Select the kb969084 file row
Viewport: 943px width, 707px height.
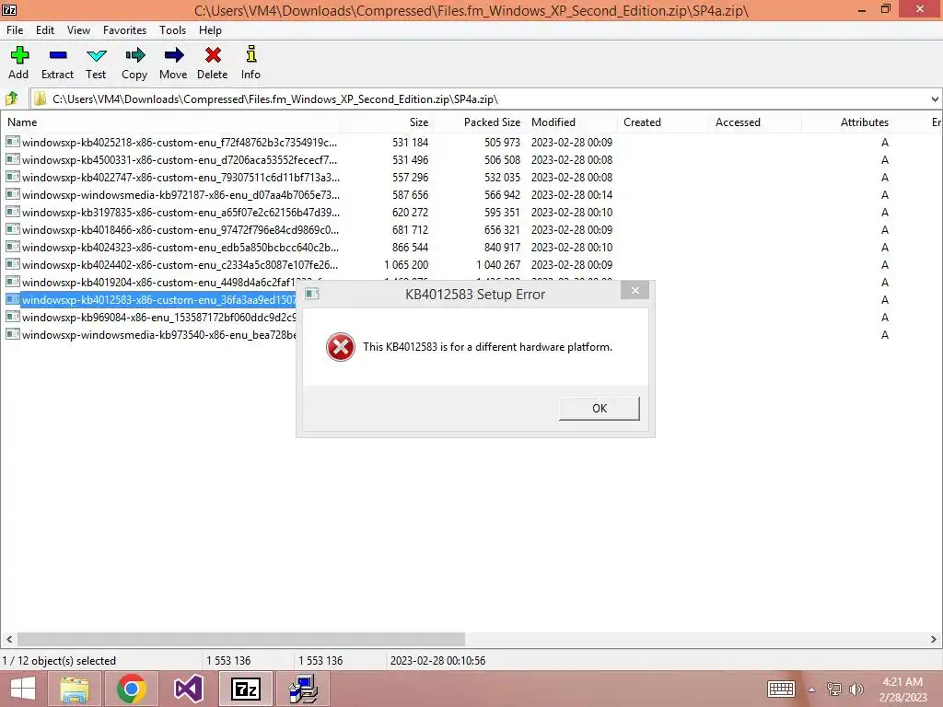tap(150, 317)
